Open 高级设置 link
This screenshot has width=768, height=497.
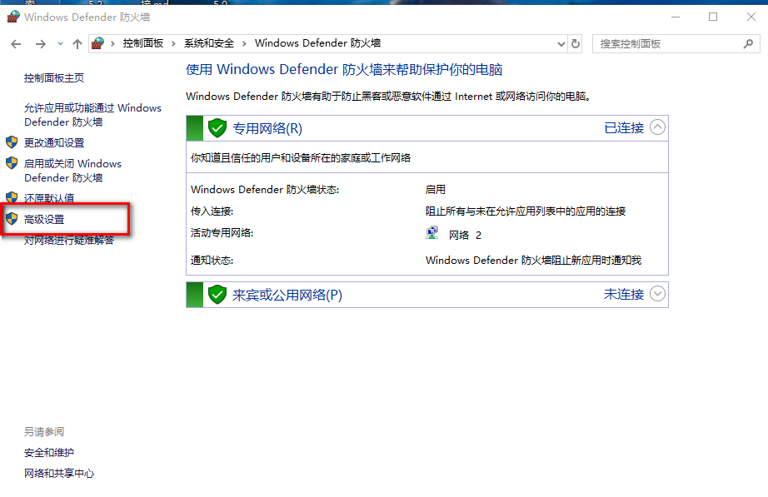[x=44, y=220]
